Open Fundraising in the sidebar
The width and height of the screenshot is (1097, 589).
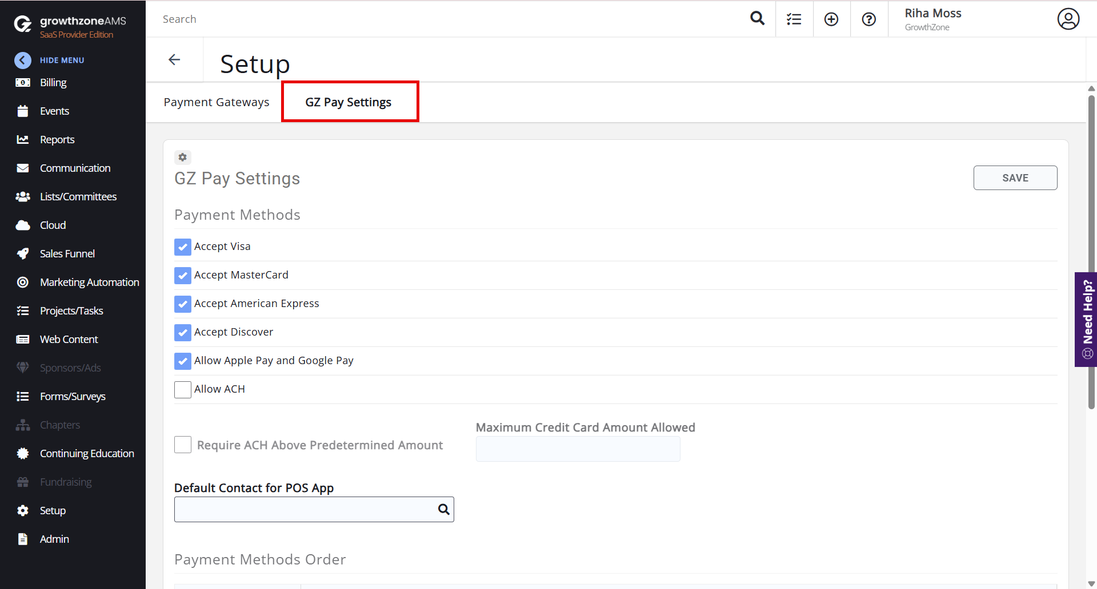click(x=66, y=482)
